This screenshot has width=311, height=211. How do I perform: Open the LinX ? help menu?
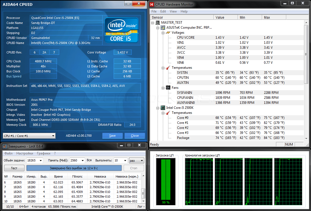tap(55, 153)
